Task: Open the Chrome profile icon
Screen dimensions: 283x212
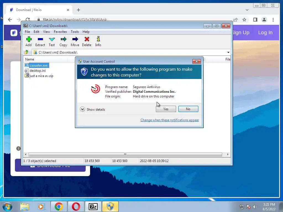Action: 264,20
